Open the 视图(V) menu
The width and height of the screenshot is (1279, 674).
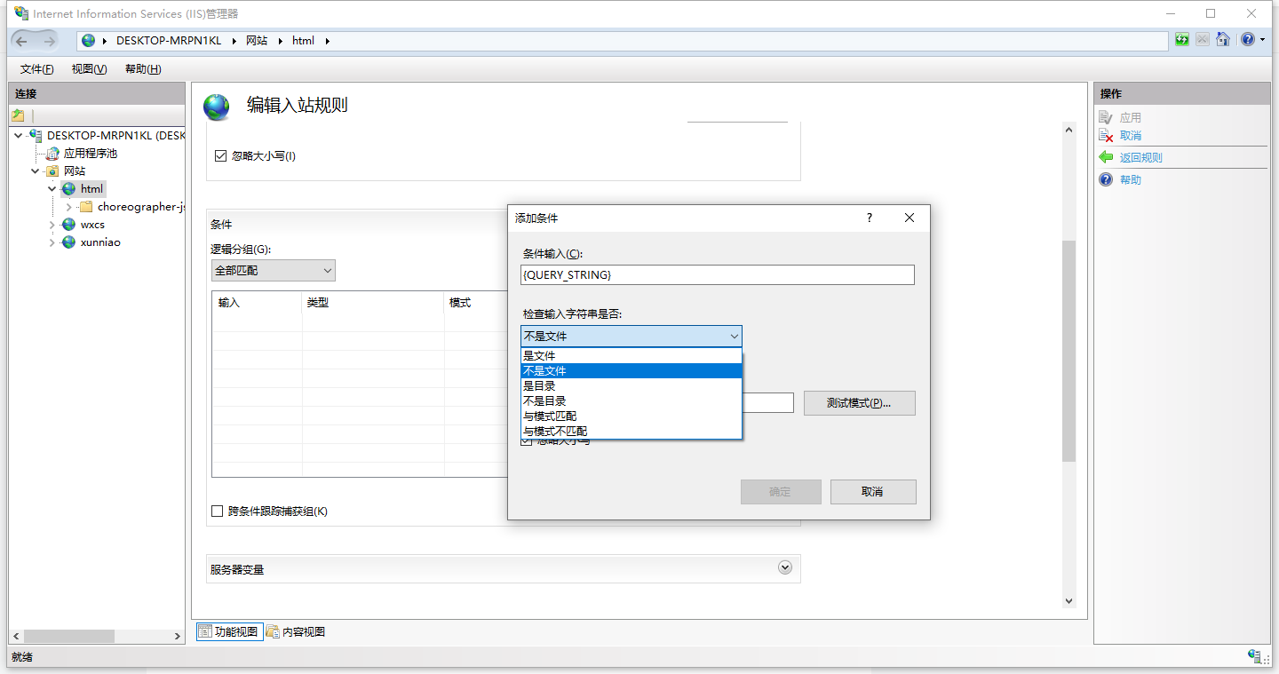coord(88,68)
